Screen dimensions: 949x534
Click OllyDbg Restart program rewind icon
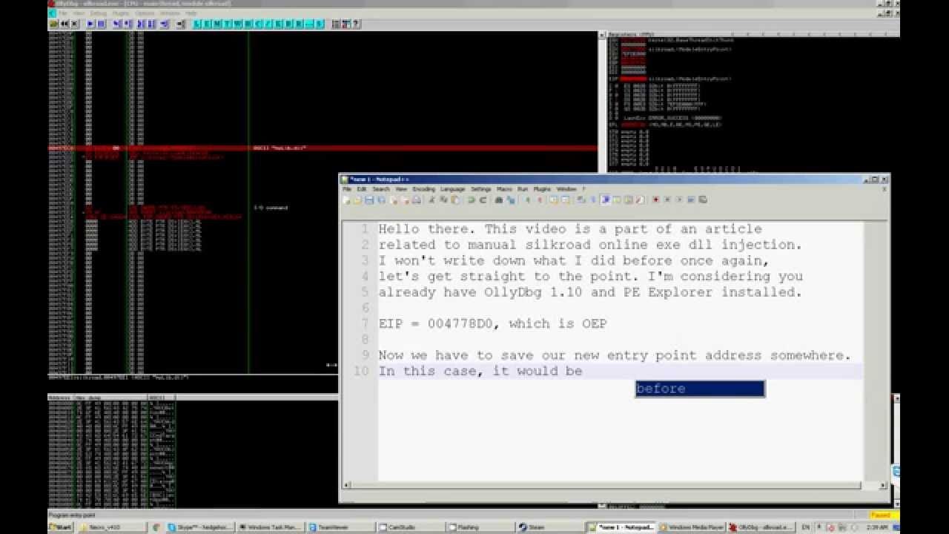tap(65, 24)
